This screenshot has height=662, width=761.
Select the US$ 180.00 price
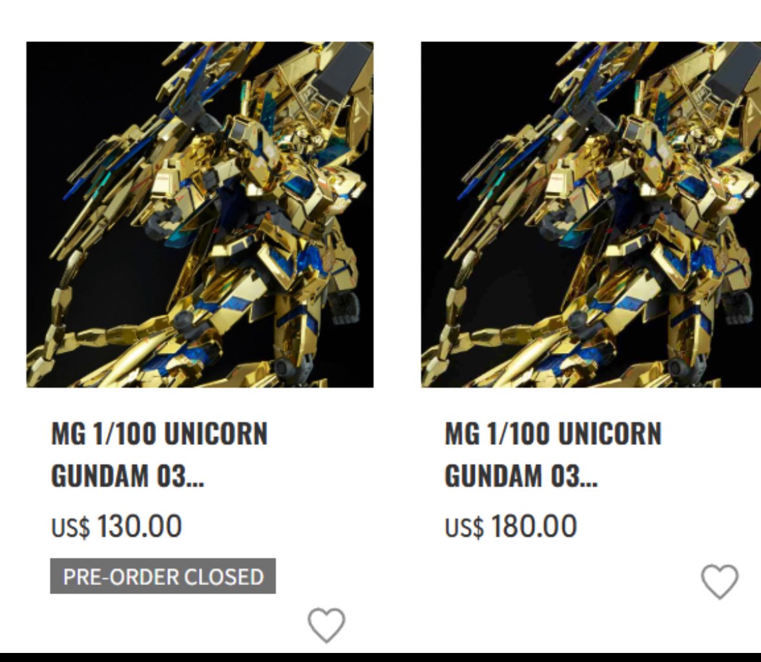[511, 526]
